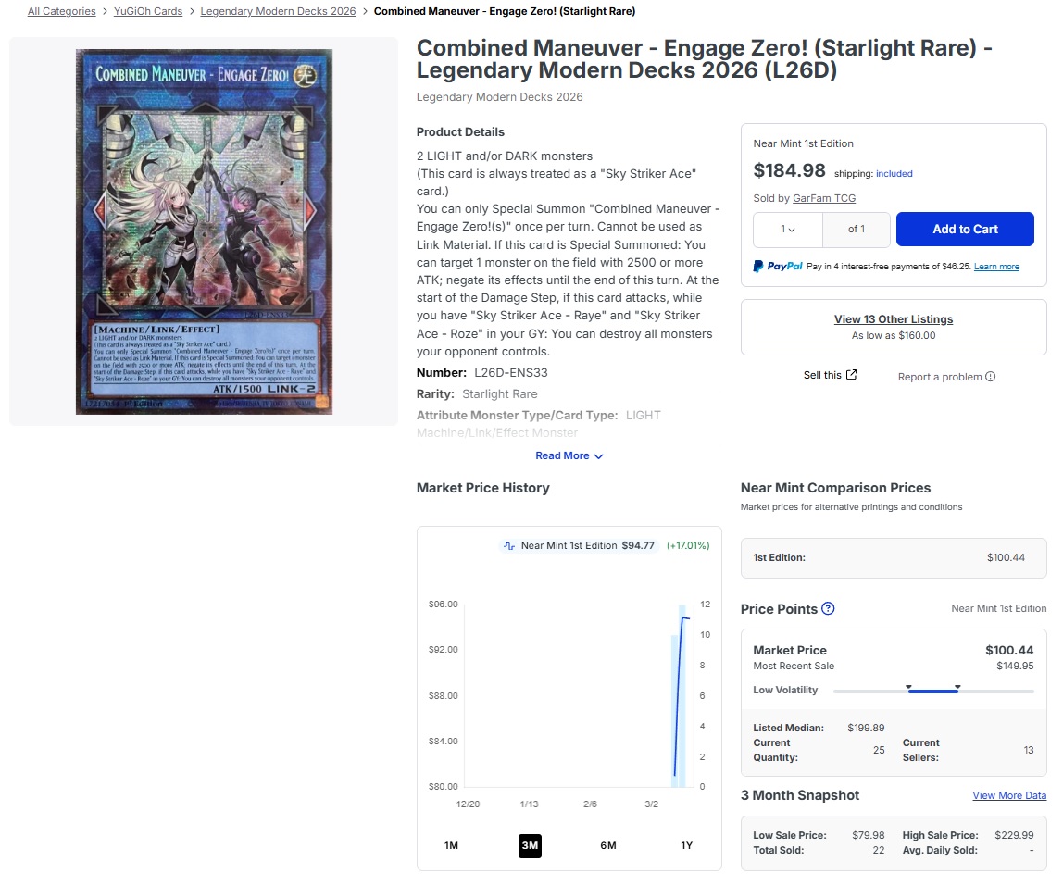Click the Report a problem info icon
The height and width of the screenshot is (885, 1063).
pos(991,377)
